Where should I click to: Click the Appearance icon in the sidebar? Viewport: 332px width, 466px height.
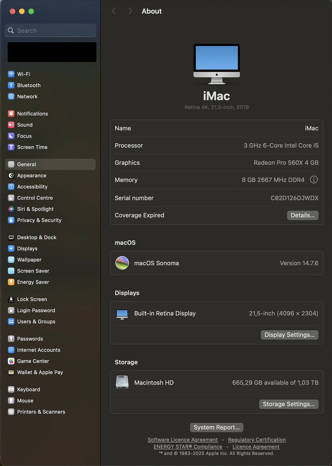pyautogui.click(x=11, y=175)
